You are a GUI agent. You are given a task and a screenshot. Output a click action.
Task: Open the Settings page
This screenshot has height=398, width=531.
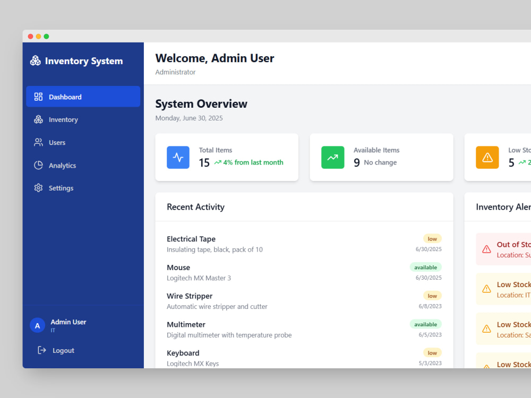tap(83, 188)
